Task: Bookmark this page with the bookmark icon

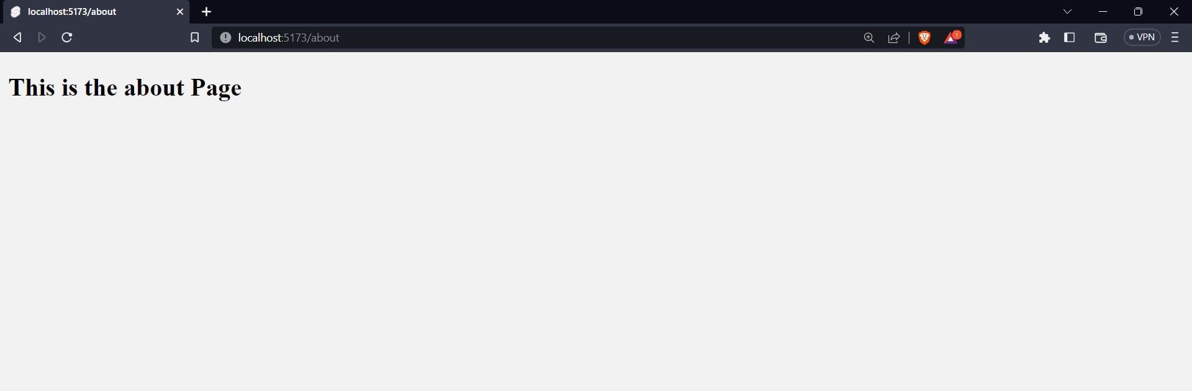Action: pyautogui.click(x=194, y=38)
